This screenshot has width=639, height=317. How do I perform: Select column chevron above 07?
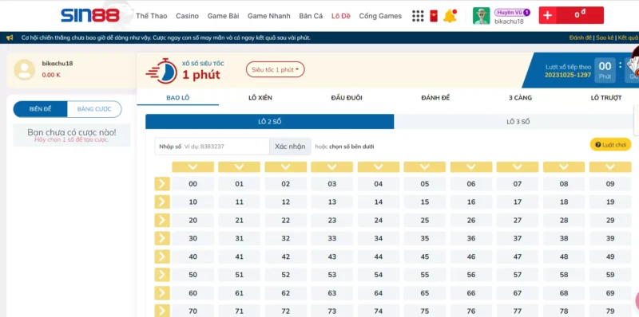518,167
